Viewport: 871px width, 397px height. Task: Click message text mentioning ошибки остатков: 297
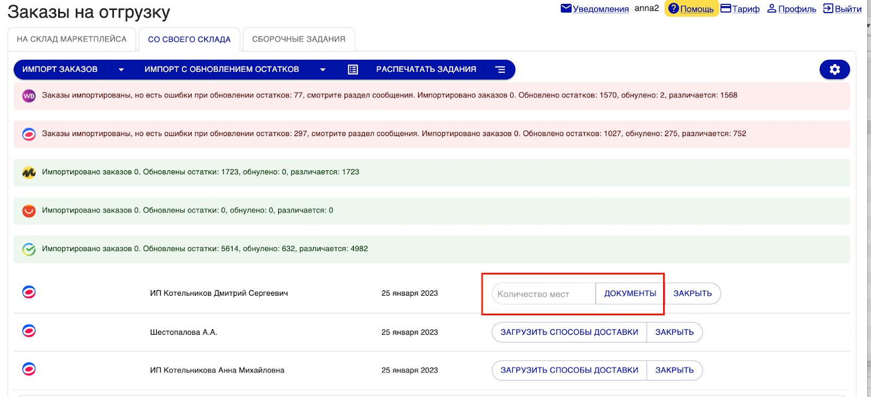[394, 133]
